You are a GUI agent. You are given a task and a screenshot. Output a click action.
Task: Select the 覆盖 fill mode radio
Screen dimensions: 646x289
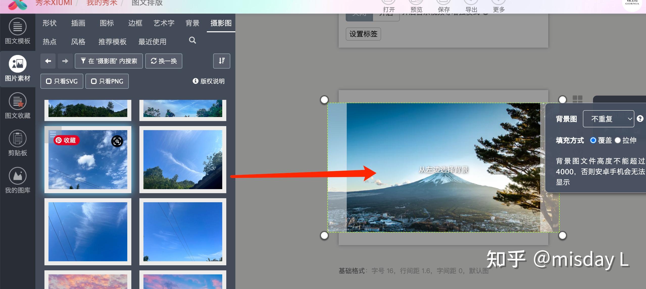point(593,140)
